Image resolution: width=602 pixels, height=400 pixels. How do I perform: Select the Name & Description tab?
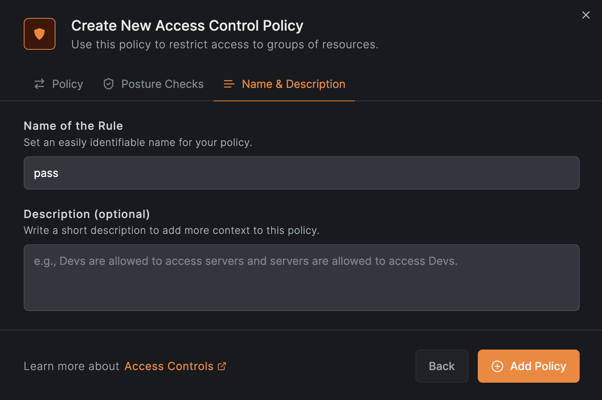pyautogui.click(x=293, y=84)
